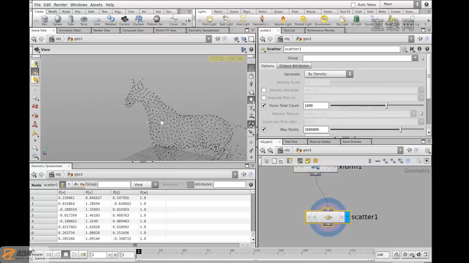
Task: Stop timeline playback
Action: (x=66, y=254)
